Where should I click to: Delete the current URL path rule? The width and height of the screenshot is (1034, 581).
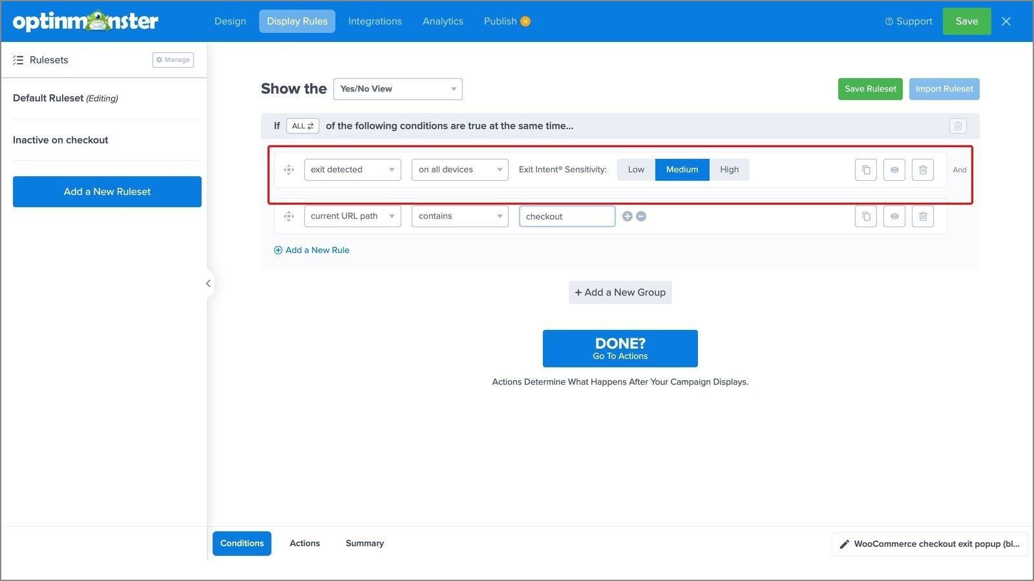[x=923, y=216]
